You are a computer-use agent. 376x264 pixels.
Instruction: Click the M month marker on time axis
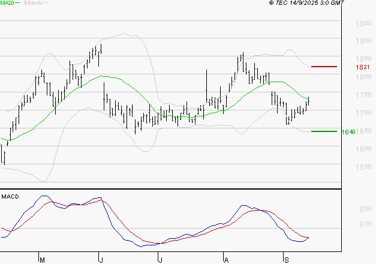coord(42,260)
